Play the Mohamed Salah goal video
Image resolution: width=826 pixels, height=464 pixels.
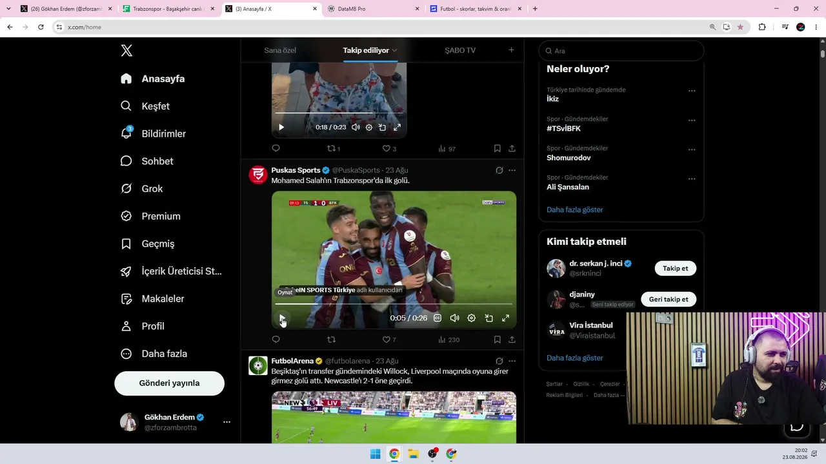coord(282,318)
